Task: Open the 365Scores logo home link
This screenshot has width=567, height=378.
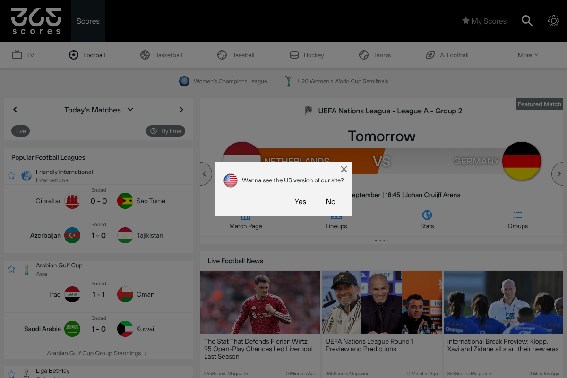Action: [x=36, y=21]
